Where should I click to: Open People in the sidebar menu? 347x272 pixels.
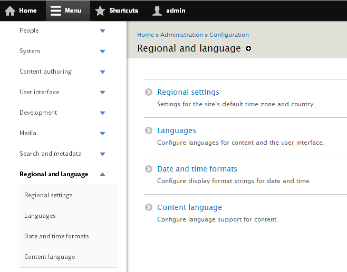[29, 31]
